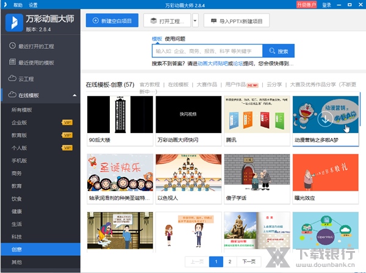The height and width of the screenshot is (273, 366).
Task: Open the 用户作品 link
Action: [x=235, y=84]
